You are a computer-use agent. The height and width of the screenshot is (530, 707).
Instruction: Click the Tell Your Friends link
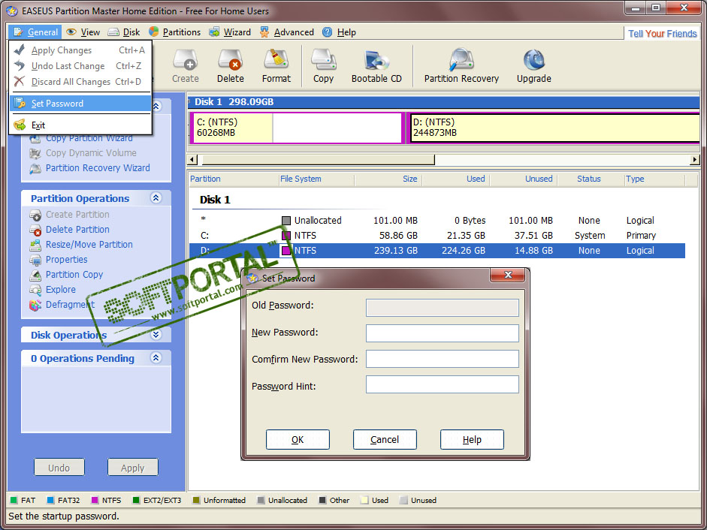[x=663, y=33]
